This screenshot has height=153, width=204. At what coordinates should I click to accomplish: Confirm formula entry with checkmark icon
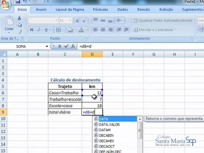[66, 46]
